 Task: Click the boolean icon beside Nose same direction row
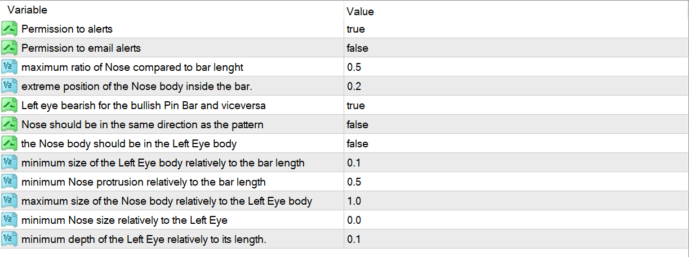pos(10,124)
